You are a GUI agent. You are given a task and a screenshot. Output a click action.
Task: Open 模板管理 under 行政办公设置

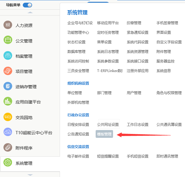click(104, 134)
